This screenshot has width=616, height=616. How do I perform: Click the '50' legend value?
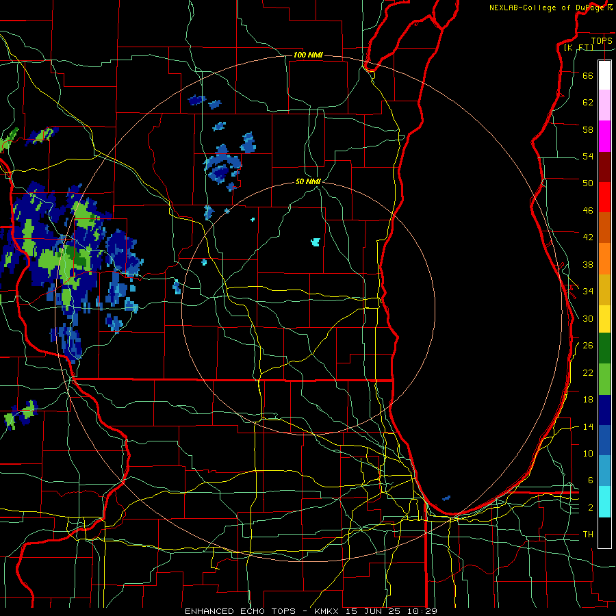click(588, 183)
